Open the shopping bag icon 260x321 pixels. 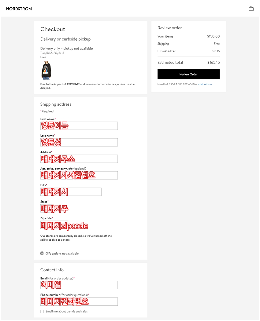tap(251, 9)
